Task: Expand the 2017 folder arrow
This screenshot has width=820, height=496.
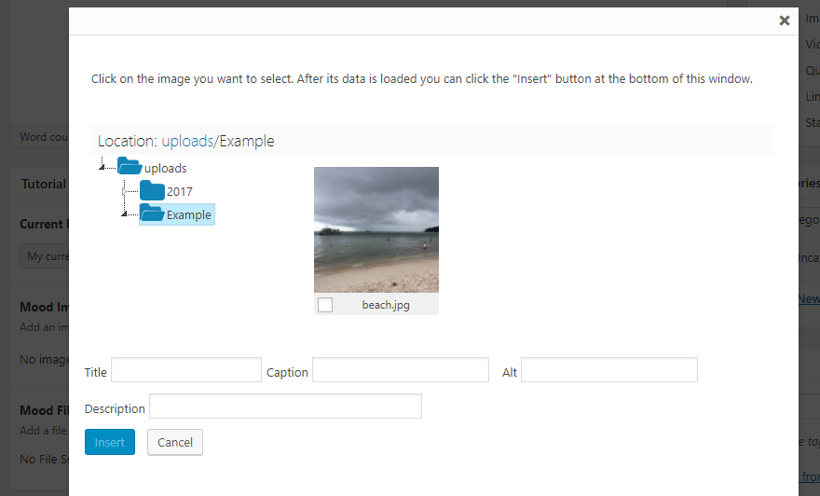Action: pyautogui.click(x=124, y=191)
